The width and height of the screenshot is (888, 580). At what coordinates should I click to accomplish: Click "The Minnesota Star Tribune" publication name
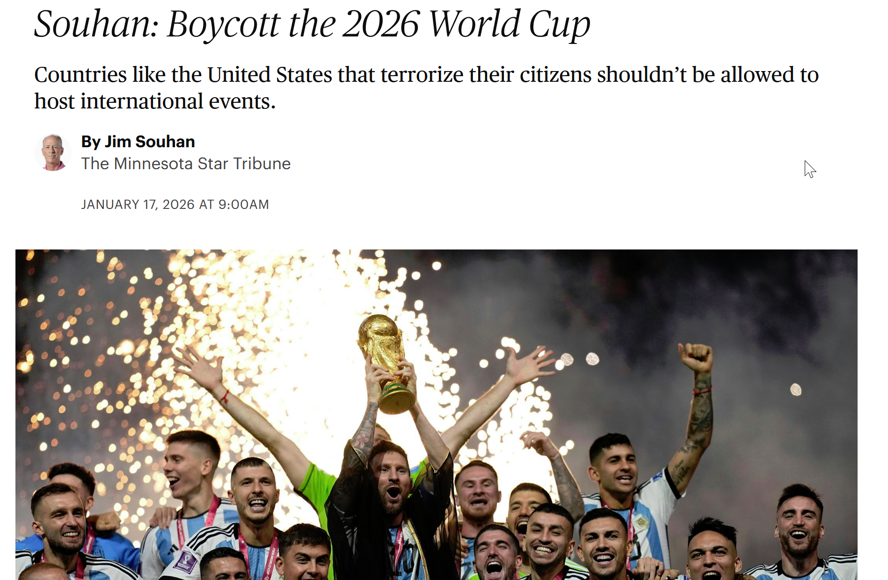(186, 164)
